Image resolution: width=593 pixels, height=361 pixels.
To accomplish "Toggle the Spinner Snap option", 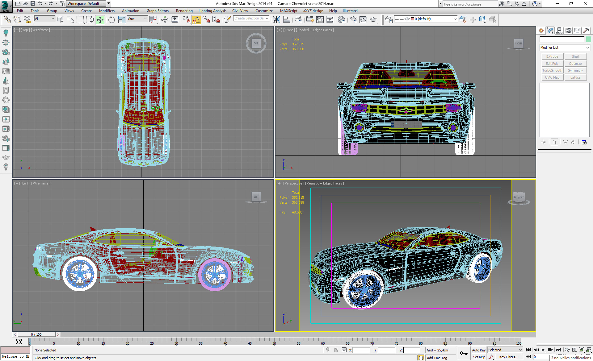I will (x=216, y=19).
